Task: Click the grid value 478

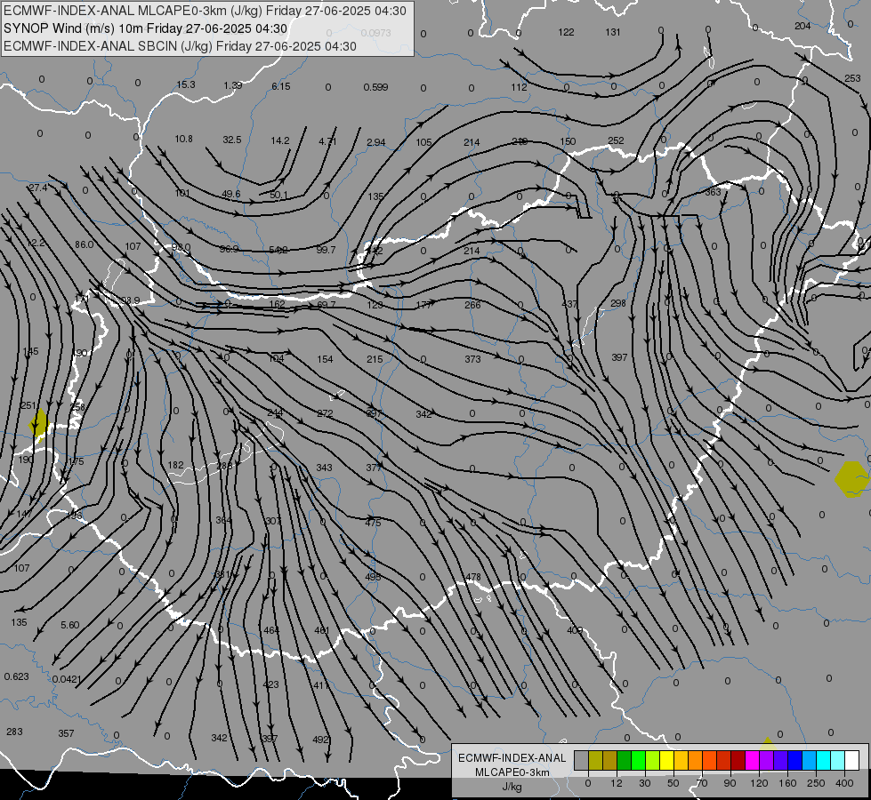Action: (x=473, y=577)
